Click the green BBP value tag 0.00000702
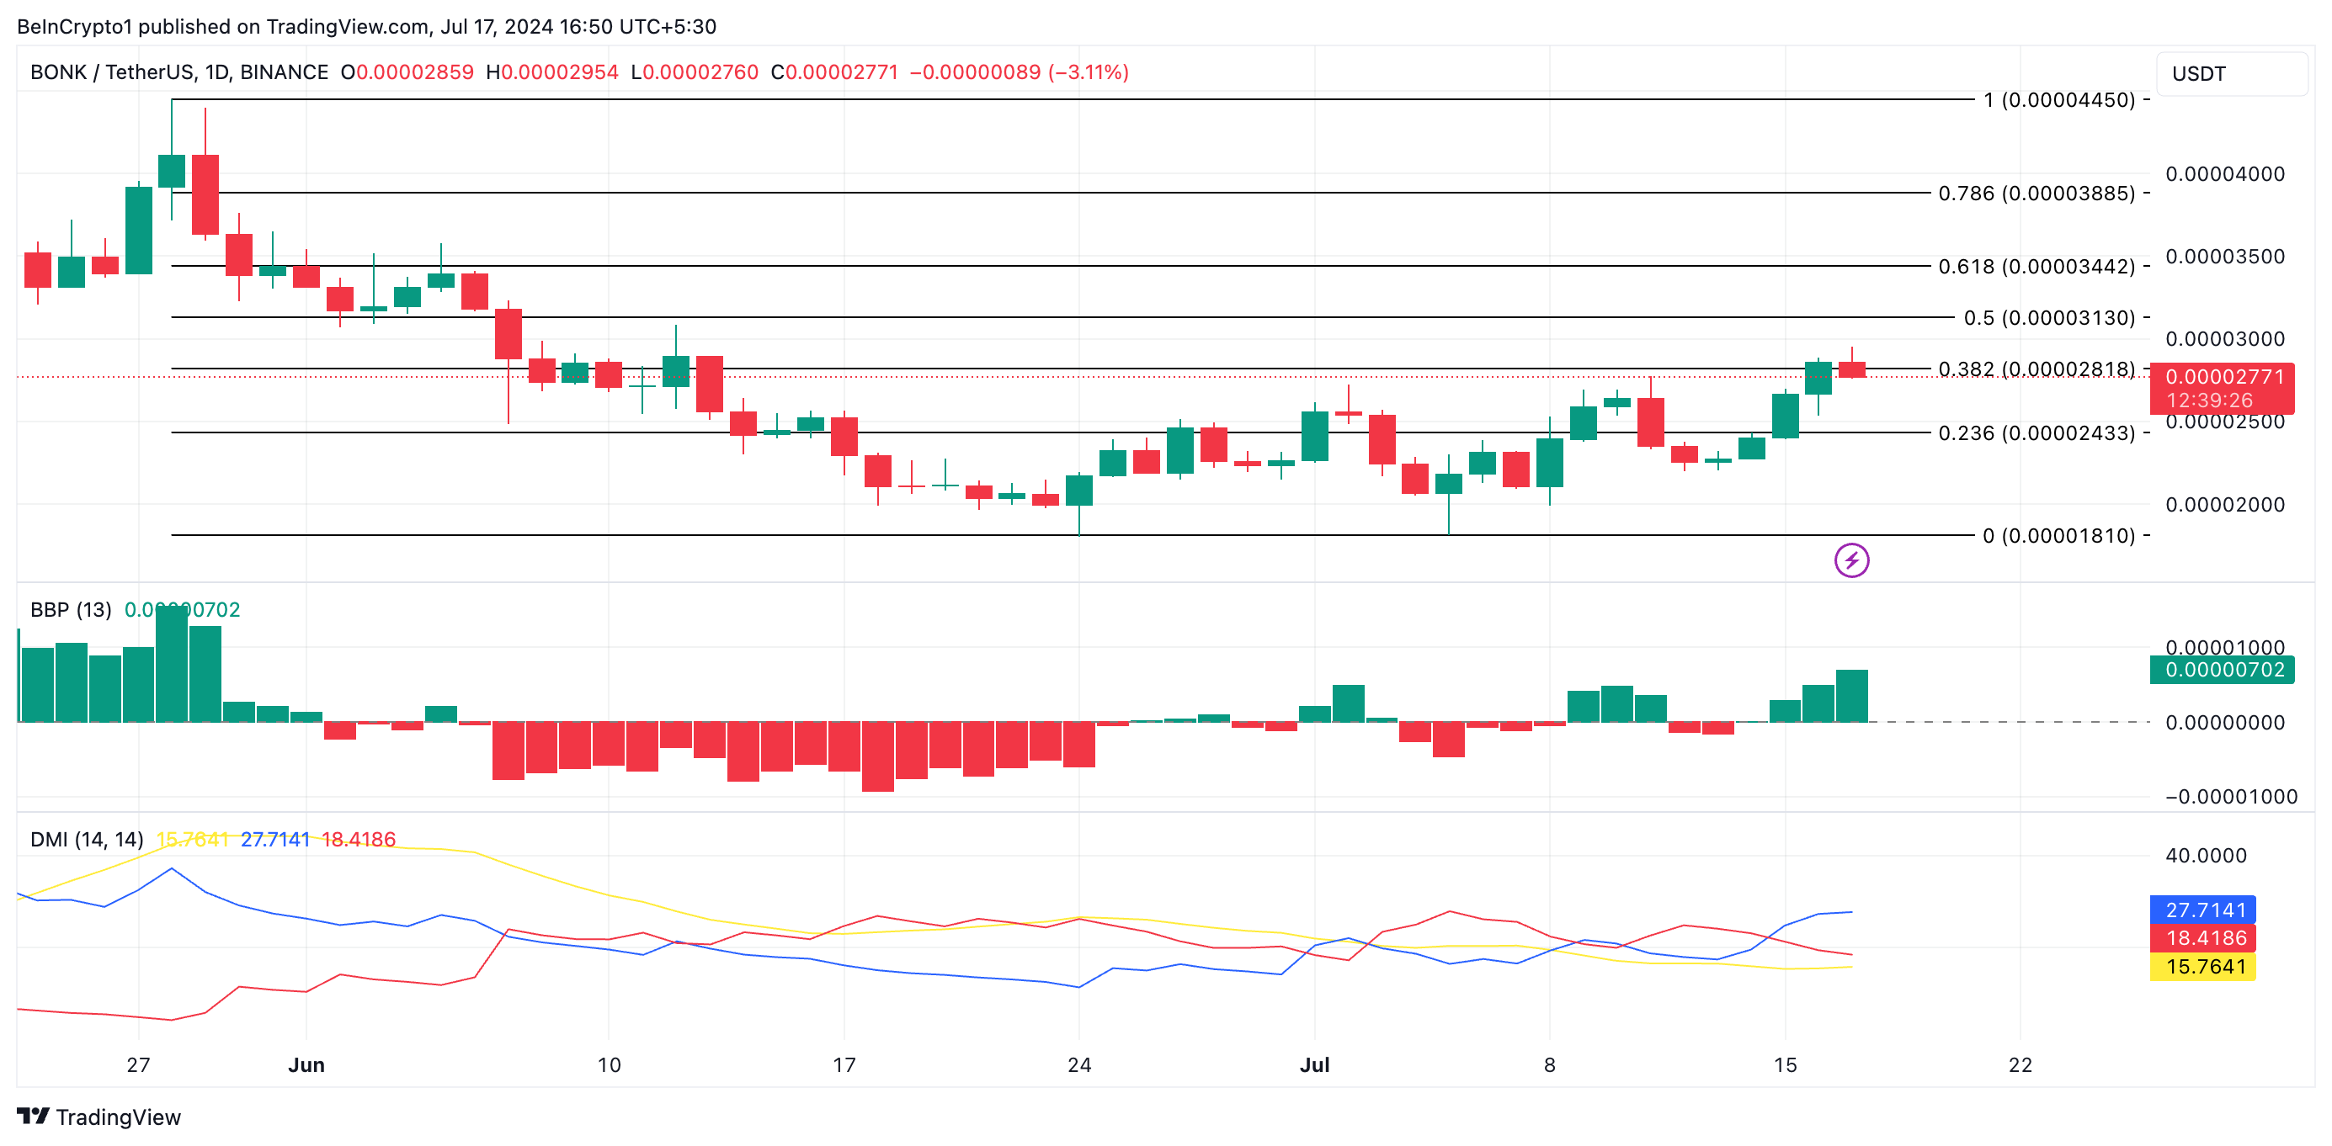Screen dimensions: 2332x1146 [2223, 669]
